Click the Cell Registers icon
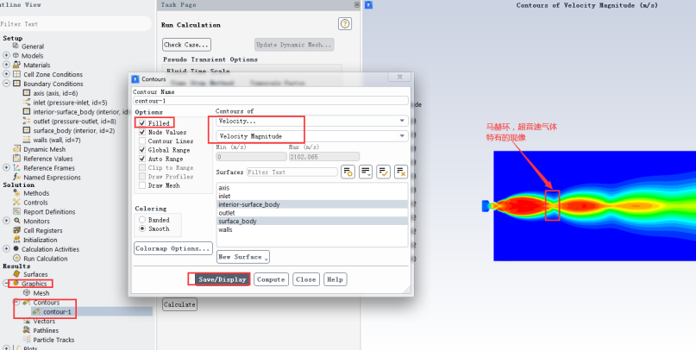Screen dimensions: 696x350 coord(17,230)
